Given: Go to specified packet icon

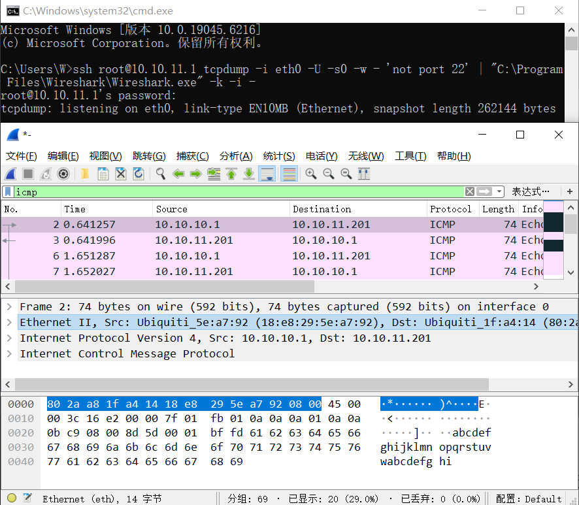Looking at the screenshot, I should [x=214, y=174].
